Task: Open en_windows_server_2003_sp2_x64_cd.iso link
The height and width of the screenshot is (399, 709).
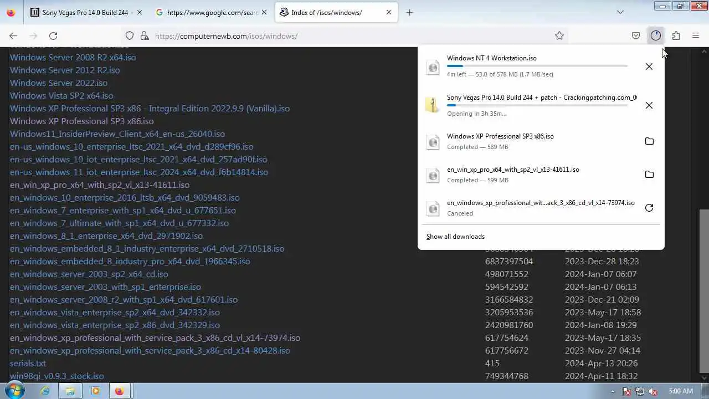Action: 89,274
